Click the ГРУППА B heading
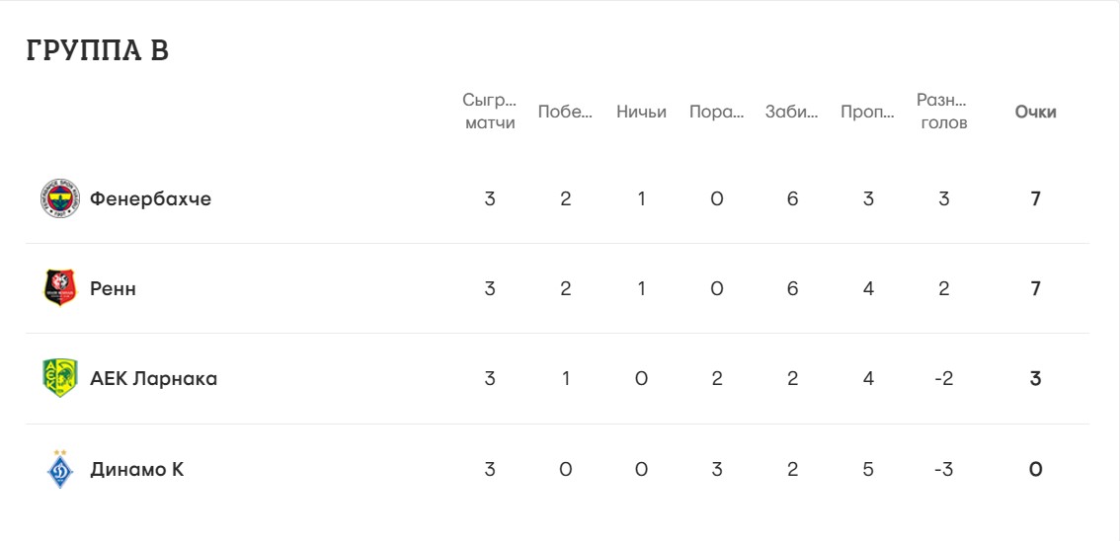This screenshot has width=1120, height=541. [x=98, y=51]
